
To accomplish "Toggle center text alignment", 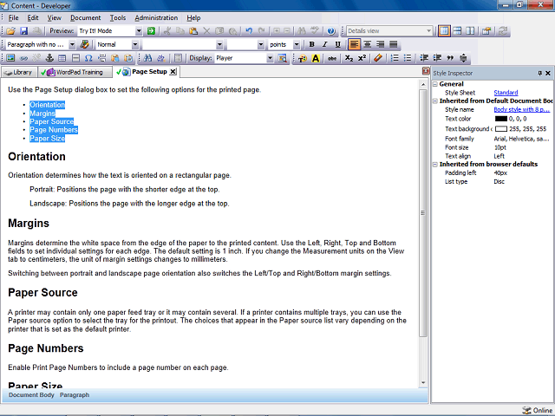I will coord(368,44).
